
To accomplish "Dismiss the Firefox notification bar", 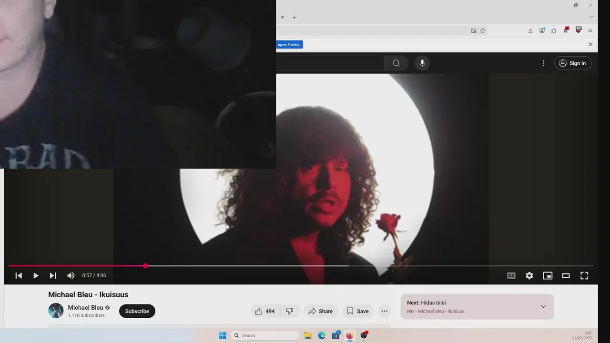I will point(590,44).
